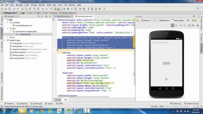Click the Redo arrow icon

[x=18, y=9]
